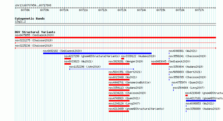Viewport: 223px width, 121px height.
Task: Open the nsv1152296 (John2014) label
Action: click(85, 67)
